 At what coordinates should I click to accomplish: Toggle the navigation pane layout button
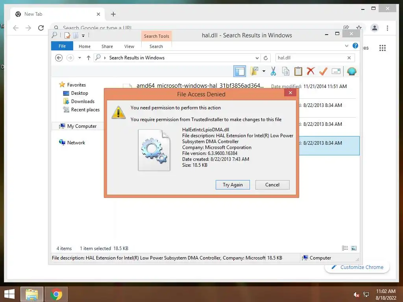240,71
